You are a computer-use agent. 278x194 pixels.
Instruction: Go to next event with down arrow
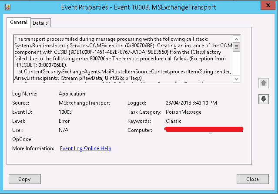coord(264,99)
